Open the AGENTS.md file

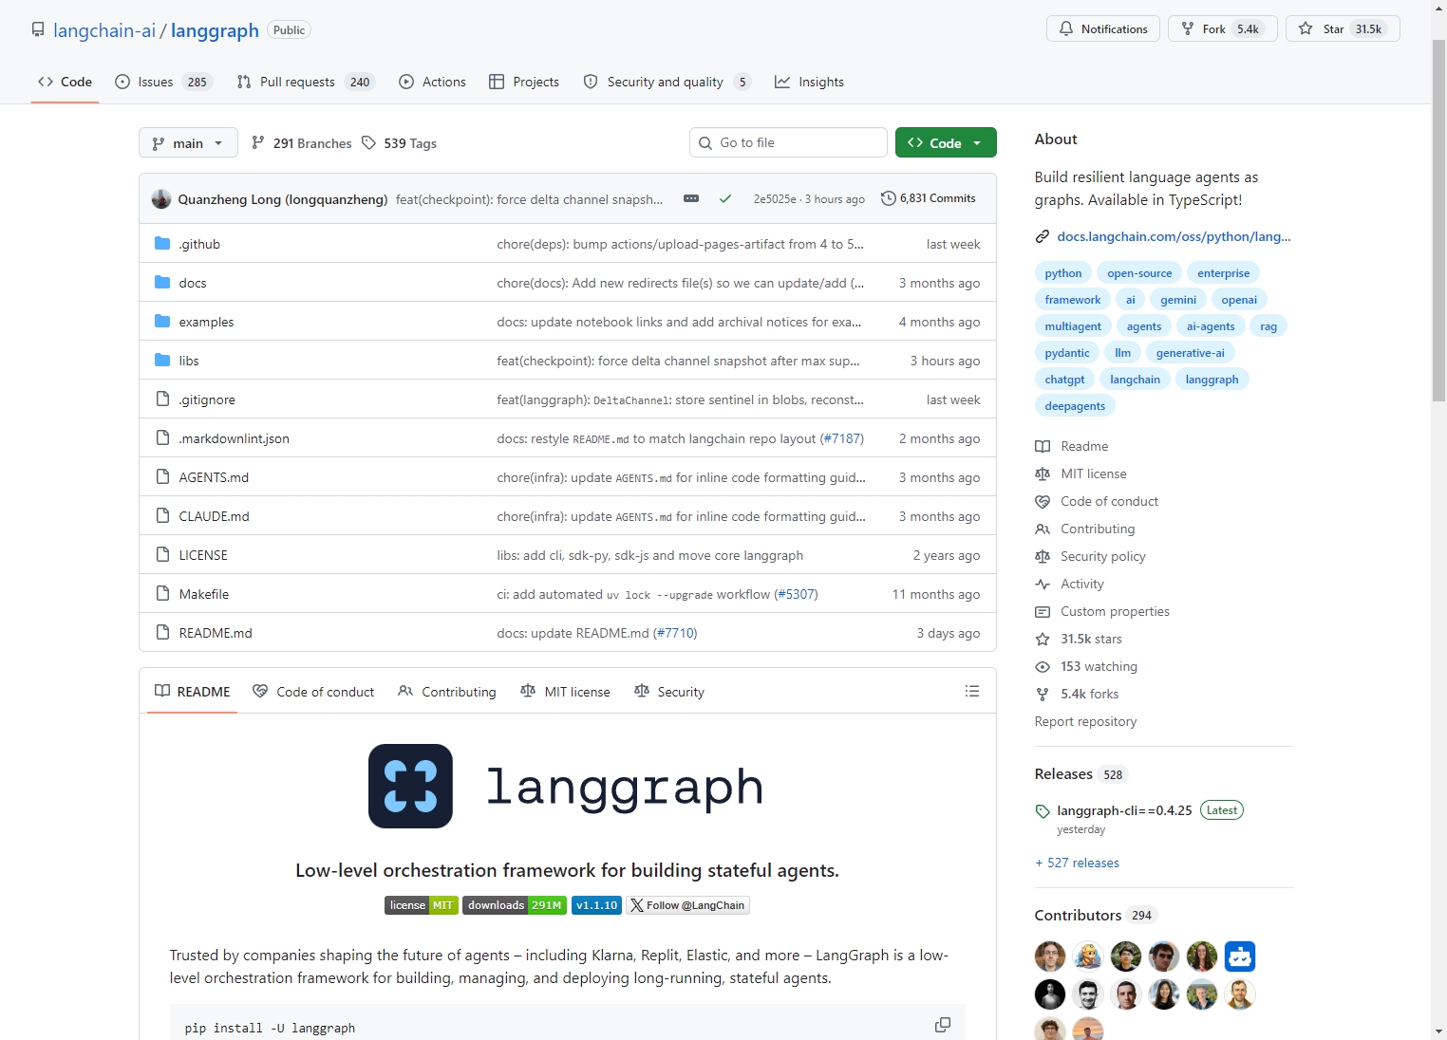(214, 477)
